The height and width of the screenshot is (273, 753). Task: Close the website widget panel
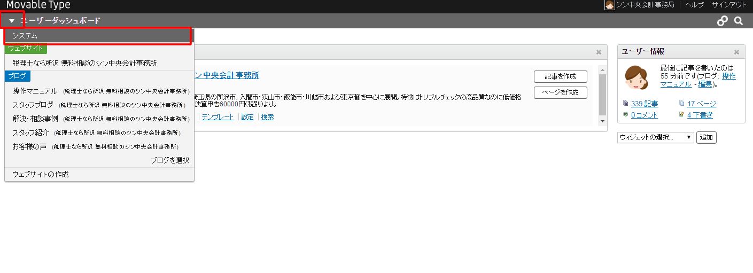(599, 52)
